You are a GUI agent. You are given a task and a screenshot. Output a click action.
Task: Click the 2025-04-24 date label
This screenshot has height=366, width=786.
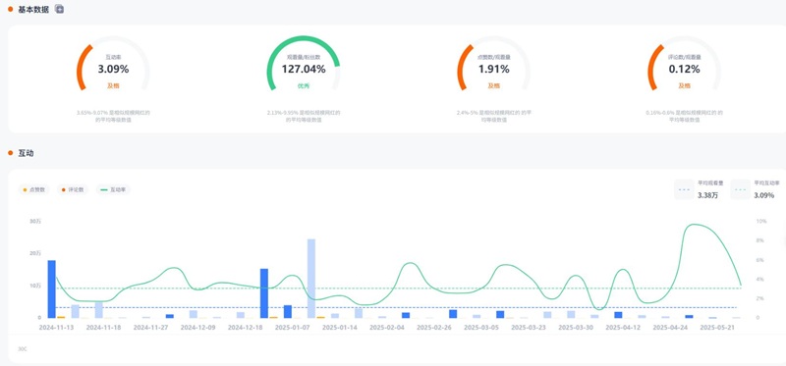670,328
